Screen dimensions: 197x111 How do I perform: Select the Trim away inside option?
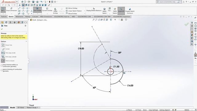pyautogui.click(x=8, y=53)
